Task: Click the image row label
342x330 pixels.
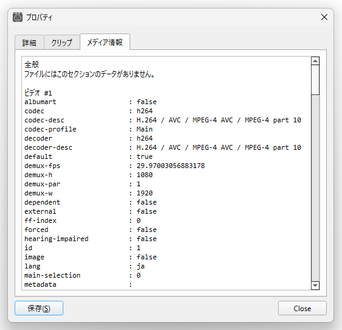Action: (x=34, y=257)
